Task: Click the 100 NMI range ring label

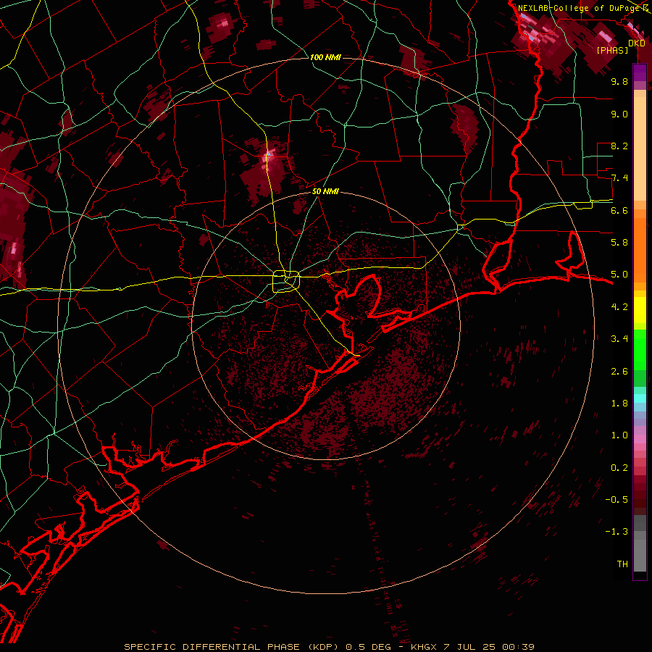Action: point(325,57)
